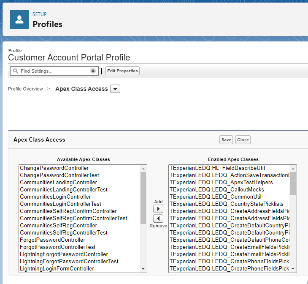Select CommunitiesLandingController

click(80, 183)
